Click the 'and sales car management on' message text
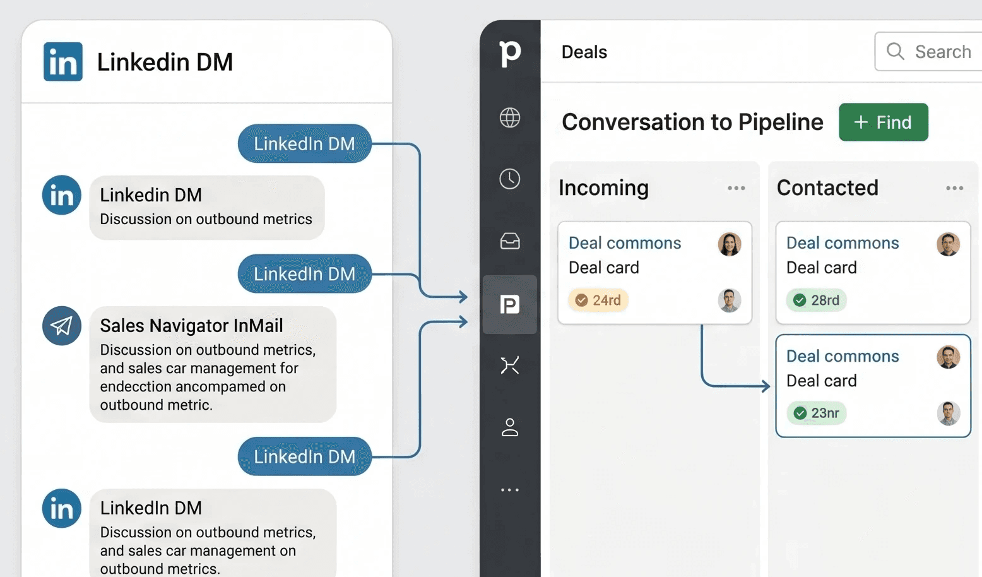Screen dimensions: 982x577 coord(198,550)
